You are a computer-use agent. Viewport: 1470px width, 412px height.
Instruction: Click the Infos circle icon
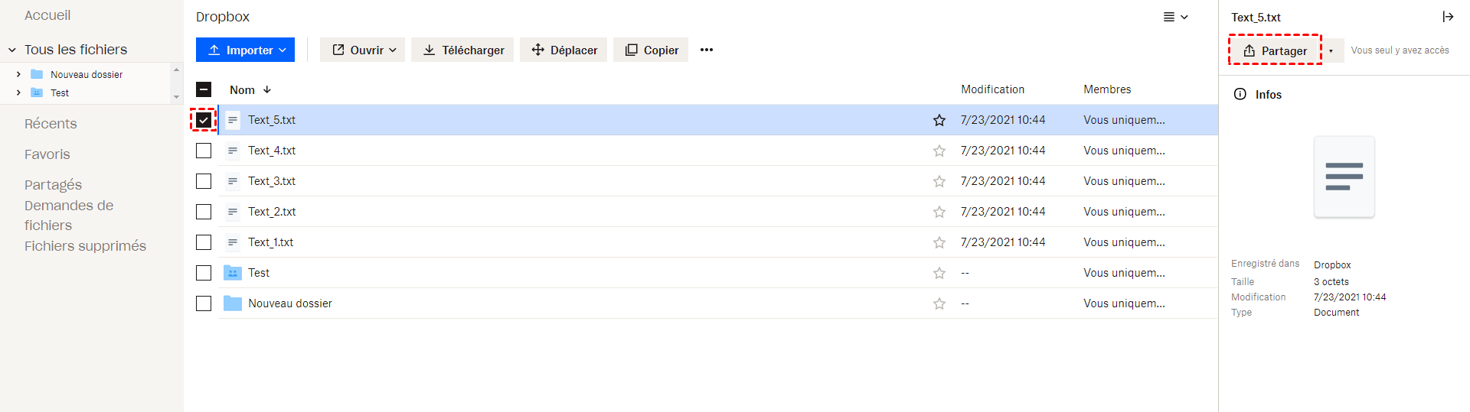(1240, 94)
